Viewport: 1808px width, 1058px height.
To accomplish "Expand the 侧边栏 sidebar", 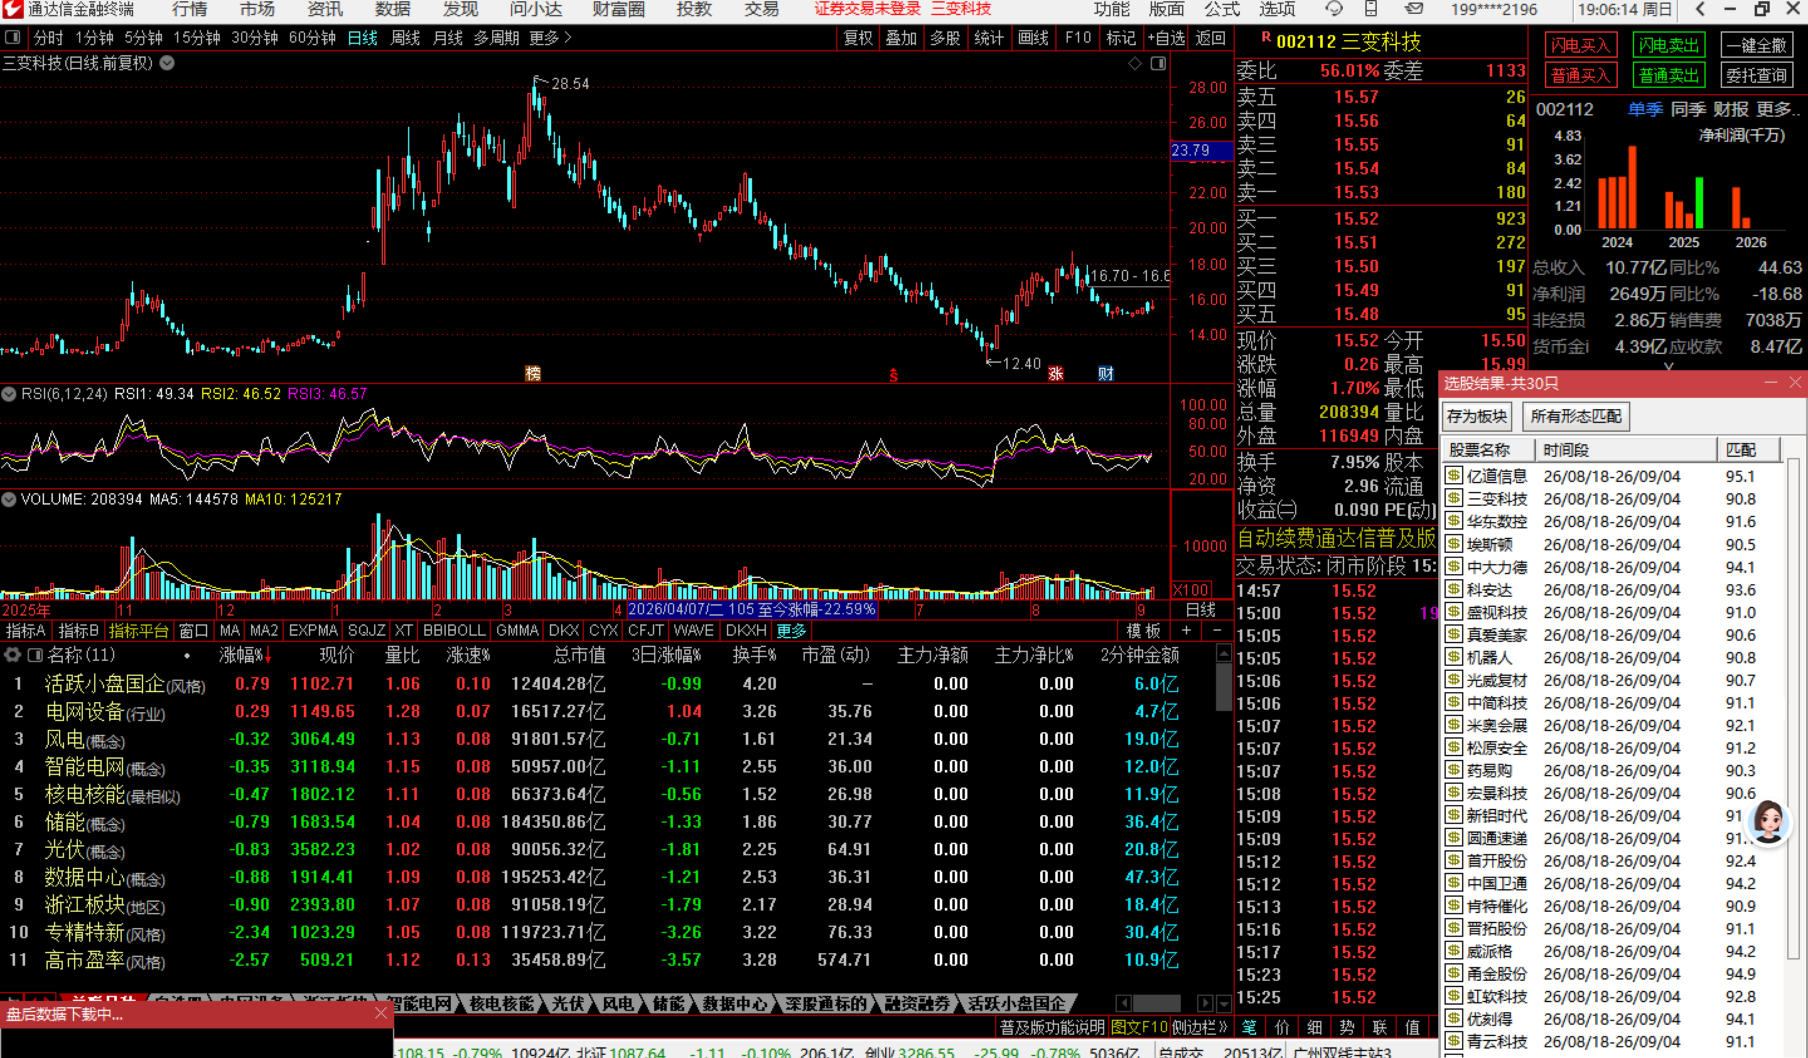I will click(1200, 1027).
